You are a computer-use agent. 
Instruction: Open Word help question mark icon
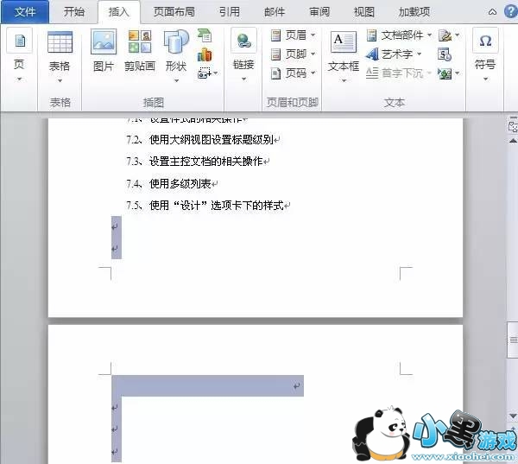[511, 11]
